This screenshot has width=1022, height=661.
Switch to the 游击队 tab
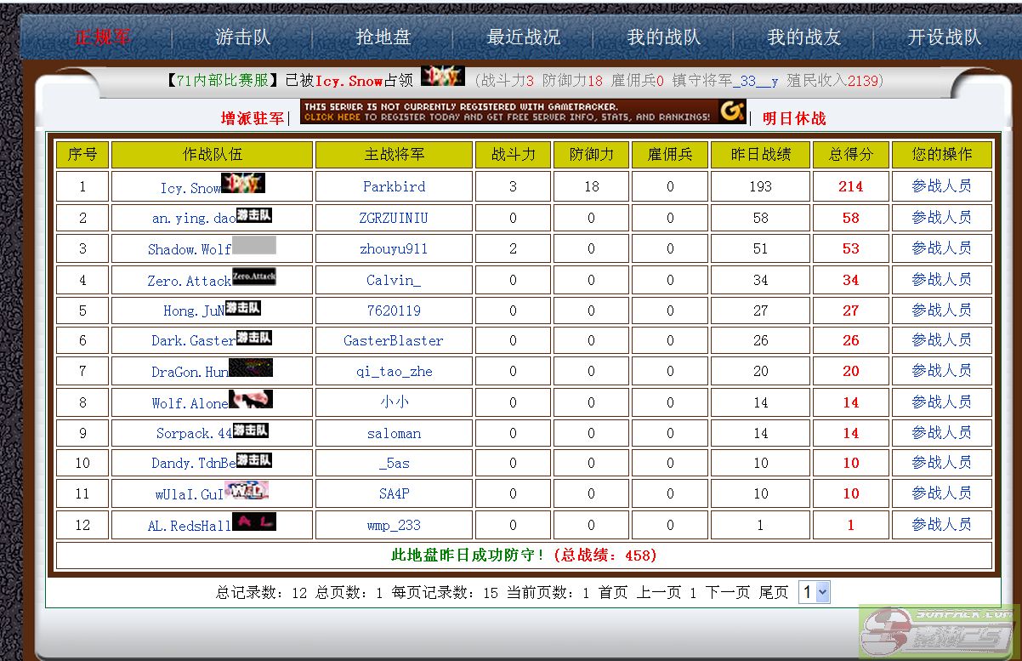coord(242,37)
